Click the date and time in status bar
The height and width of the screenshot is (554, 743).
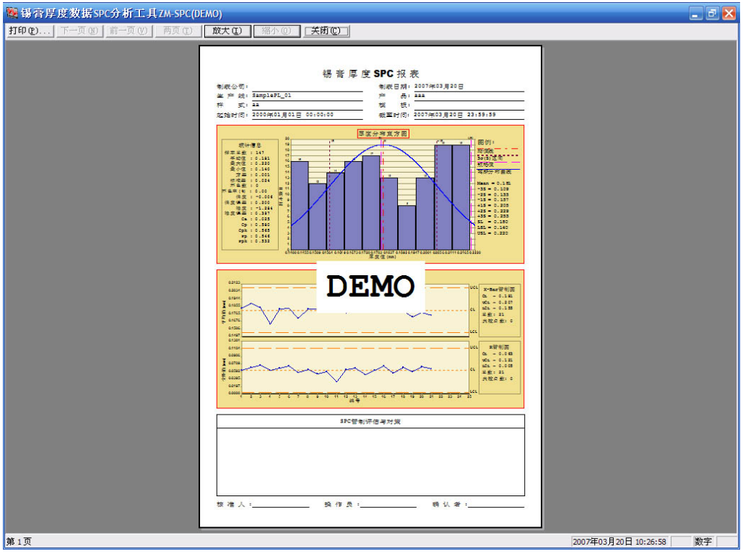620,542
